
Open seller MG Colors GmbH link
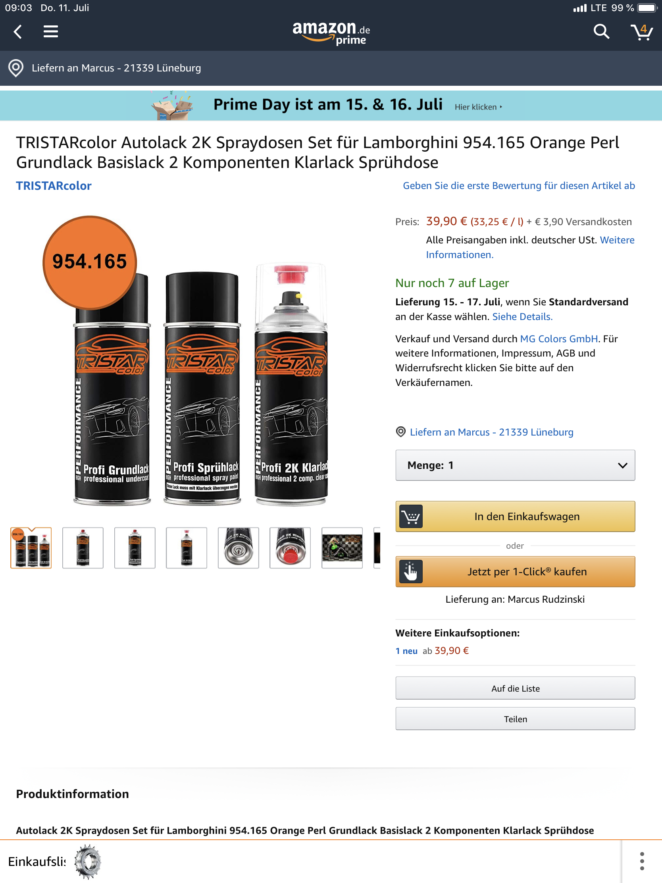(x=559, y=339)
